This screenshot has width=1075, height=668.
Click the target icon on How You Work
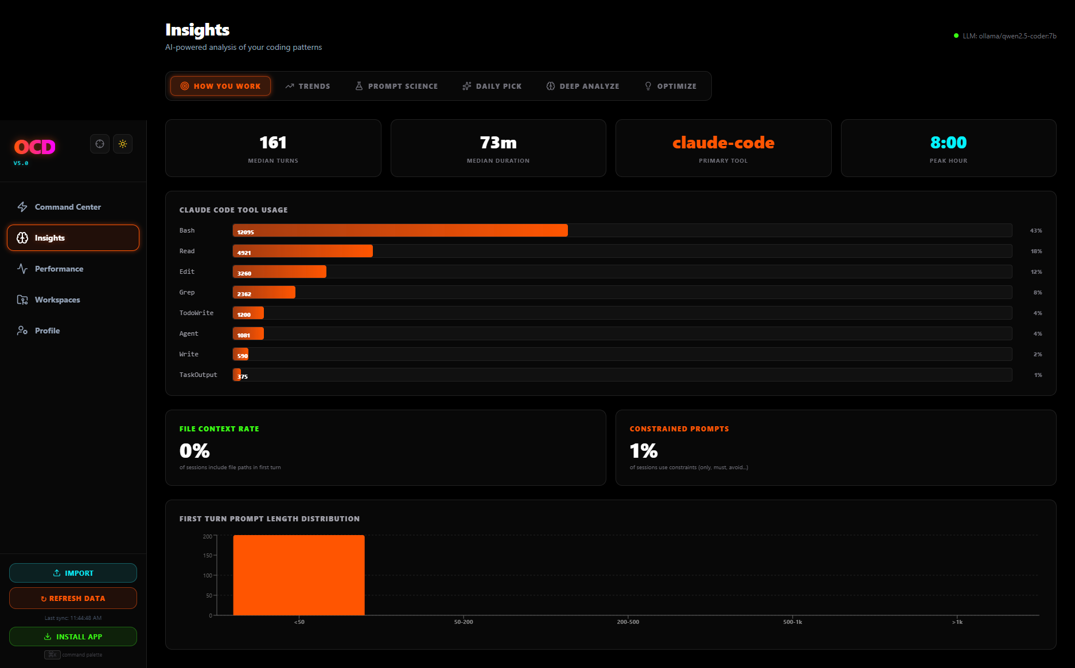click(x=185, y=86)
